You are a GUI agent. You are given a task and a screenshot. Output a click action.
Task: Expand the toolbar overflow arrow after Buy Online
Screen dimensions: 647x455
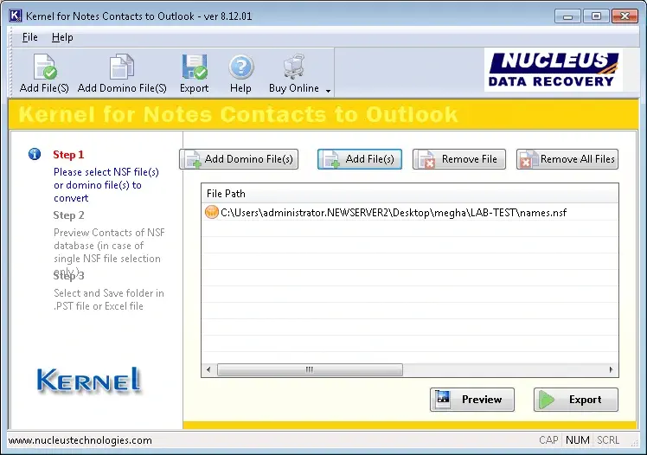coord(328,90)
